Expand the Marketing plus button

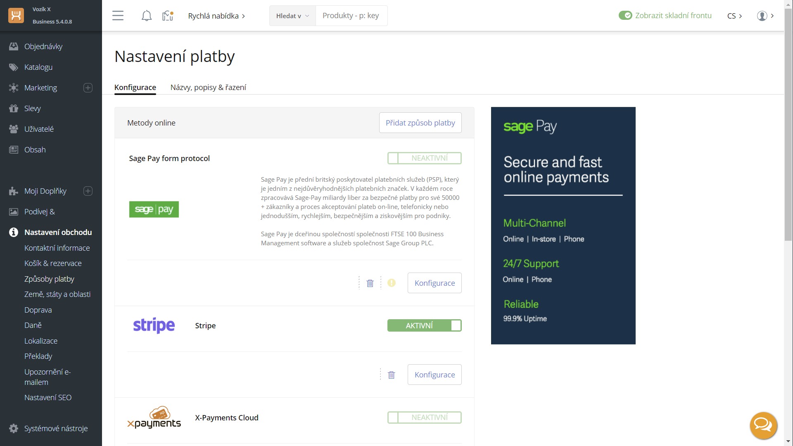88,88
